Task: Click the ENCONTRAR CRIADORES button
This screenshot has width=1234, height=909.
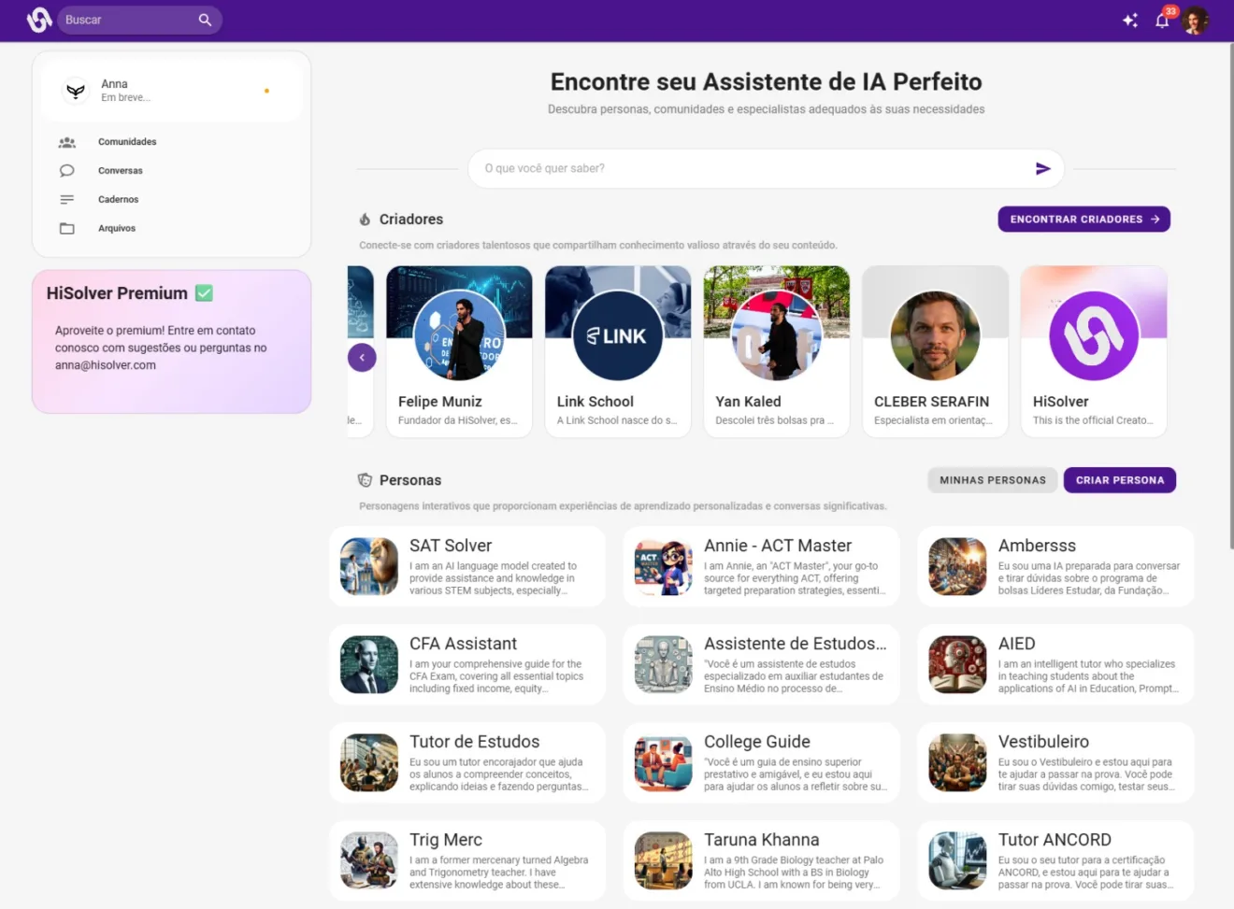Action: [x=1084, y=220]
